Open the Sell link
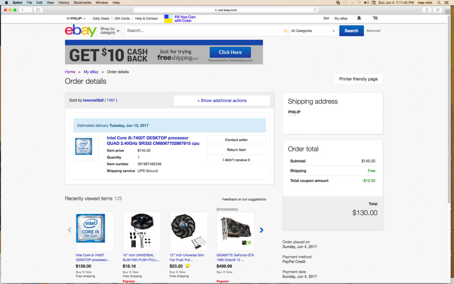 click(x=326, y=18)
